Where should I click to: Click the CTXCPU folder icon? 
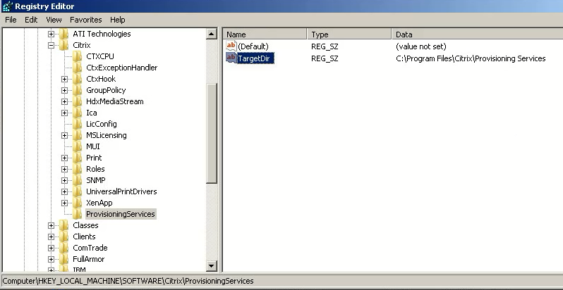[78, 56]
